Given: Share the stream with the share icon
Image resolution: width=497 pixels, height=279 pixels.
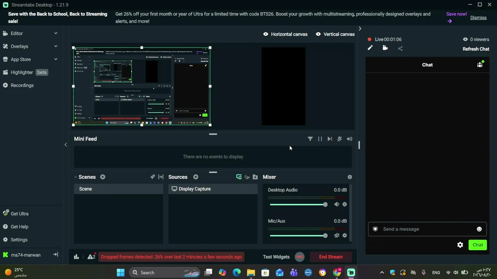Looking at the screenshot, I should coord(400,48).
